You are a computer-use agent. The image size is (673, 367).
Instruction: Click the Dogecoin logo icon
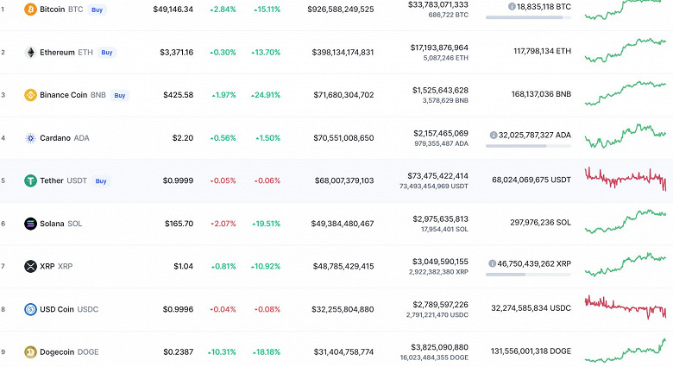30,352
